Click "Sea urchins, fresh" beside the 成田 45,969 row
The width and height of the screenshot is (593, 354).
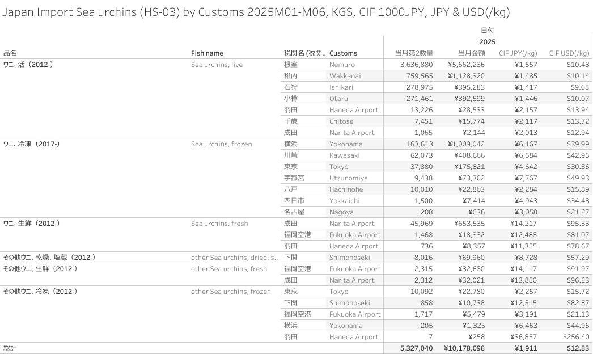coord(219,224)
